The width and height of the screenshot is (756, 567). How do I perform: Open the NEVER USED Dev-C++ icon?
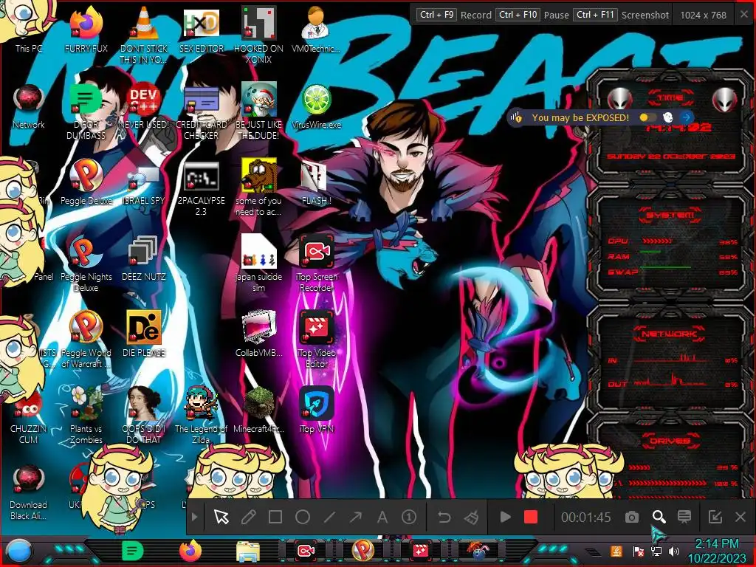click(x=144, y=99)
